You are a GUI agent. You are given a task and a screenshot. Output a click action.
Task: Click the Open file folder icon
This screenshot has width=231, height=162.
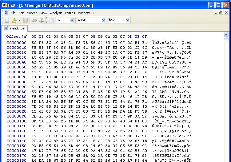[14, 20]
